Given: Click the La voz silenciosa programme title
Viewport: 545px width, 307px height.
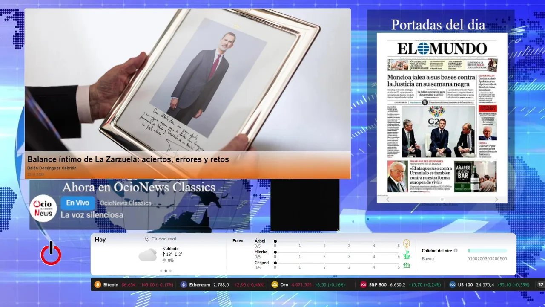Looking at the screenshot, I should click(92, 215).
